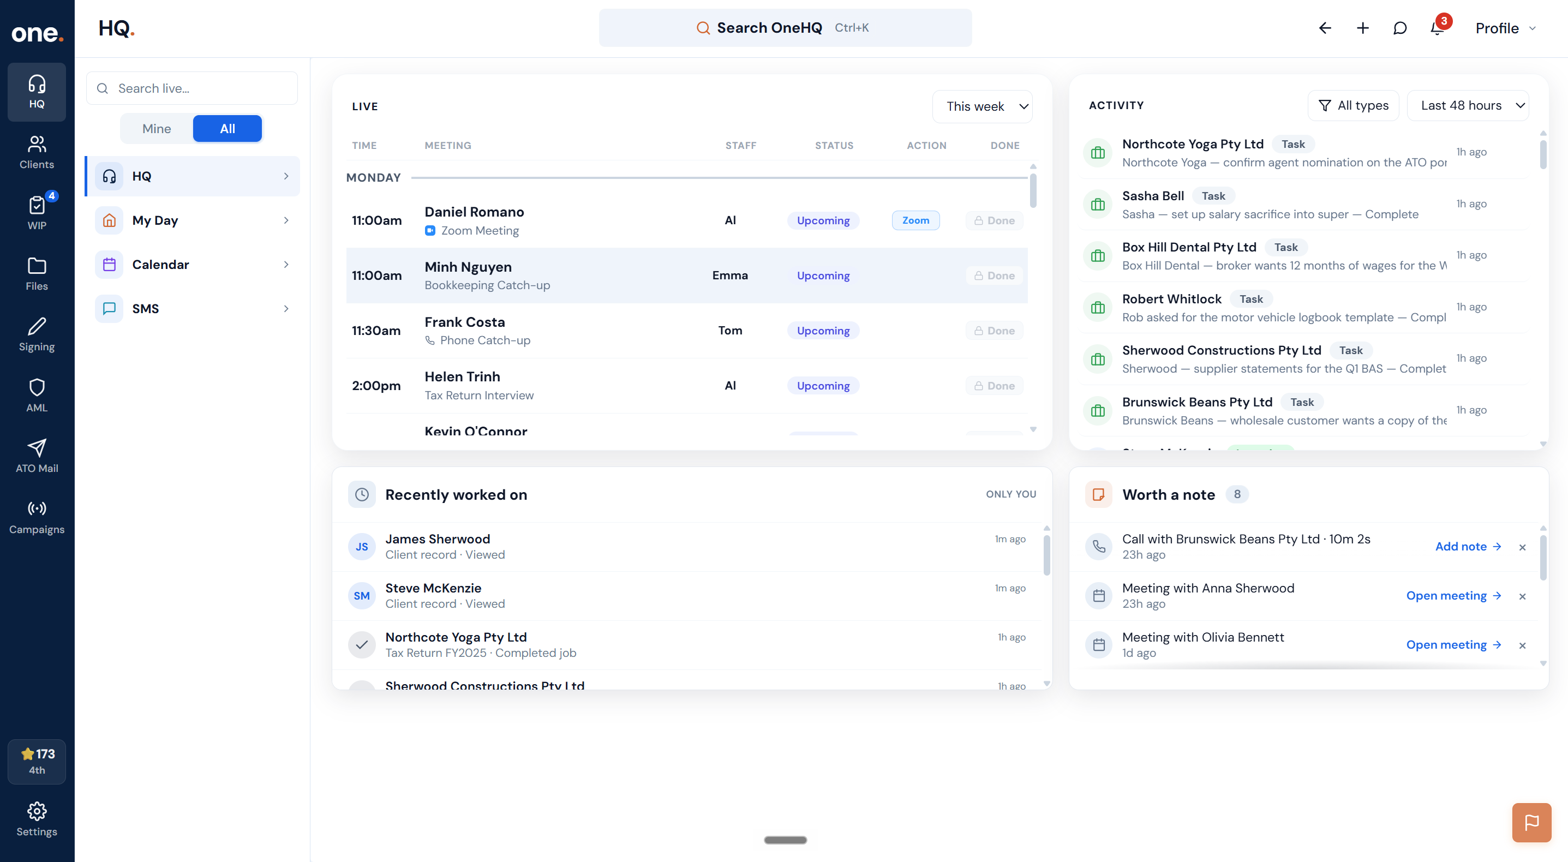Open the This week dropdown

[x=983, y=106]
